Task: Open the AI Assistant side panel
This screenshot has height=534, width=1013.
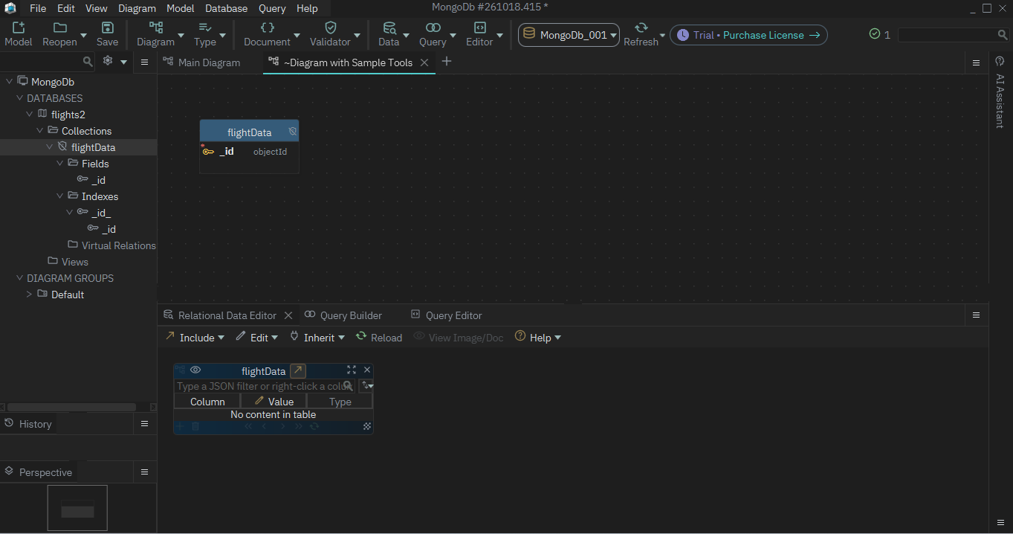Action: point(1000,92)
